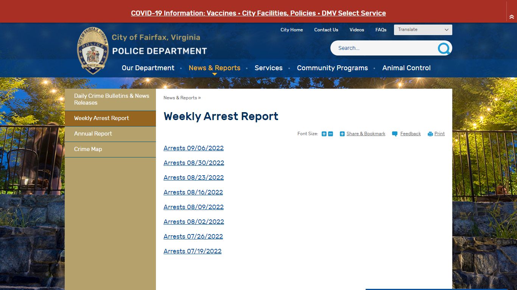The height and width of the screenshot is (290, 517).
Task: Click the police badge logo
Action: tap(93, 50)
